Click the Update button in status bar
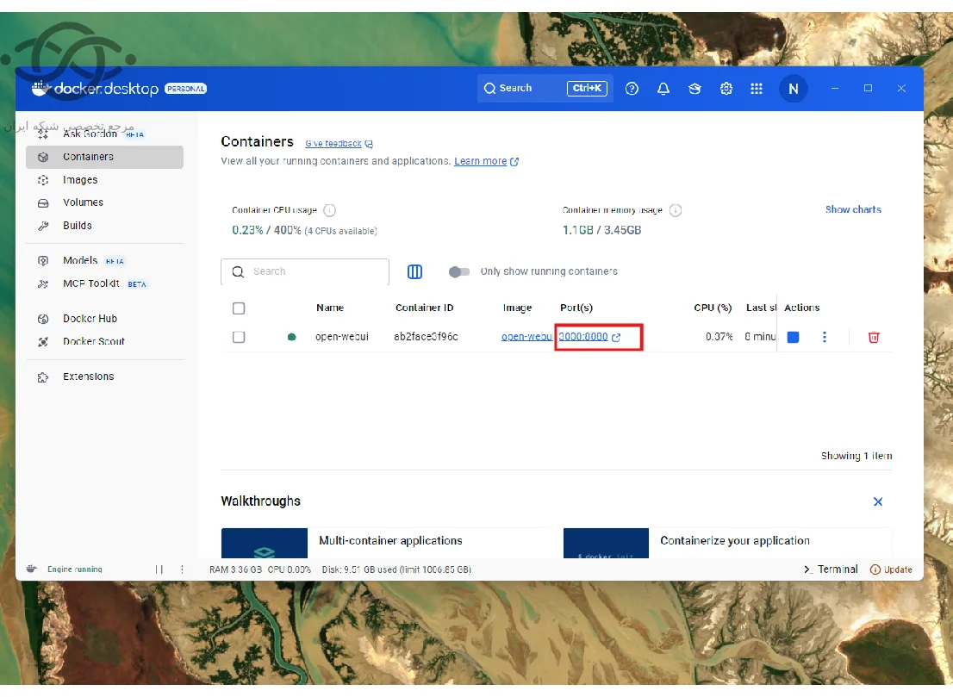This screenshot has width=953, height=697. (891, 569)
